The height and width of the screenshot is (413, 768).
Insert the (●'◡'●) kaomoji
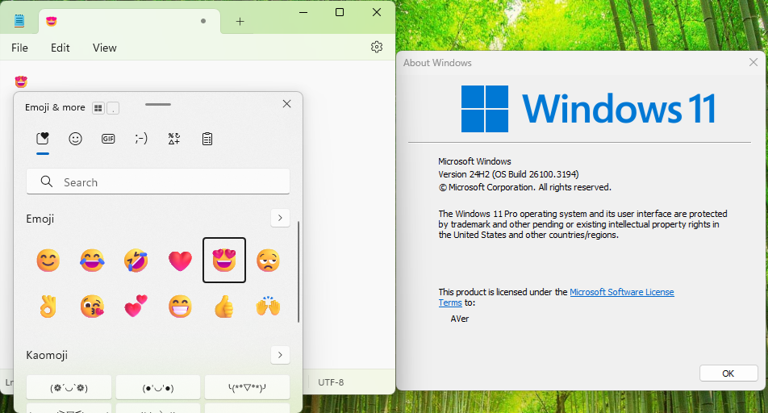tap(158, 387)
